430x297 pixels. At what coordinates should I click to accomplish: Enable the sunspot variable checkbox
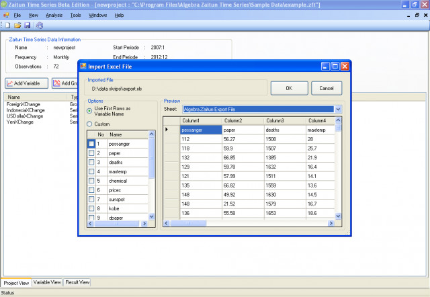[91, 200]
